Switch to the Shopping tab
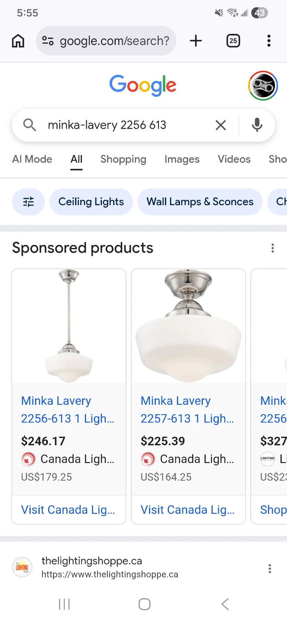Viewport: 287px width, 622px height. [x=123, y=159]
